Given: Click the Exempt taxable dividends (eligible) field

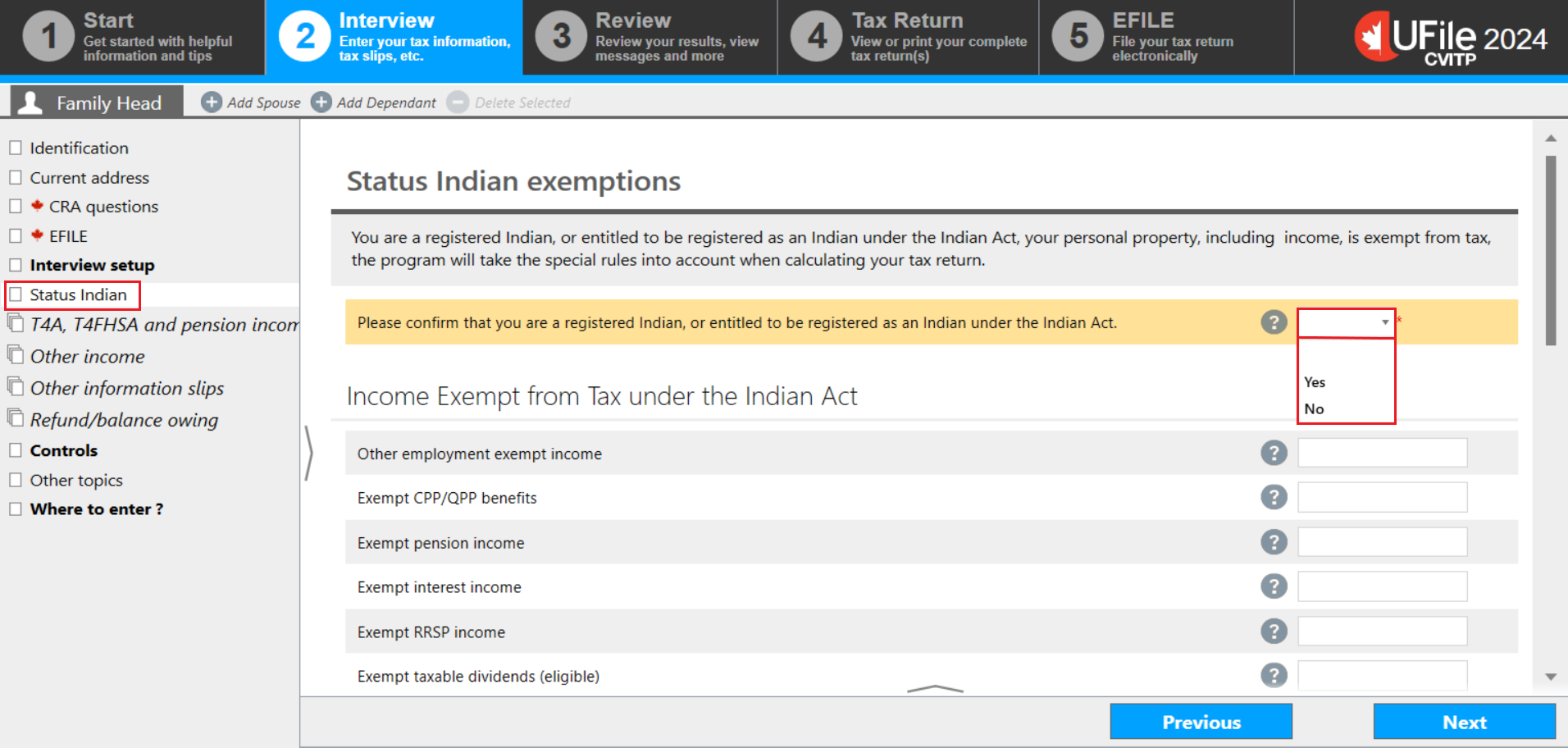Looking at the screenshot, I should [1382, 675].
